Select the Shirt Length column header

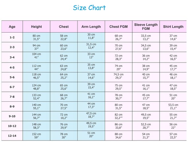coord(173,27)
